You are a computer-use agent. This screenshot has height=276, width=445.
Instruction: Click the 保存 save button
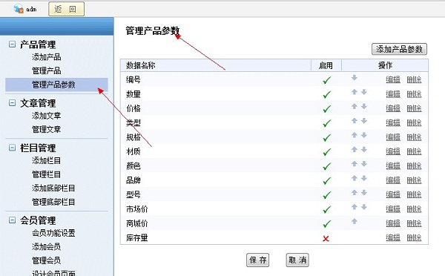tap(257, 260)
